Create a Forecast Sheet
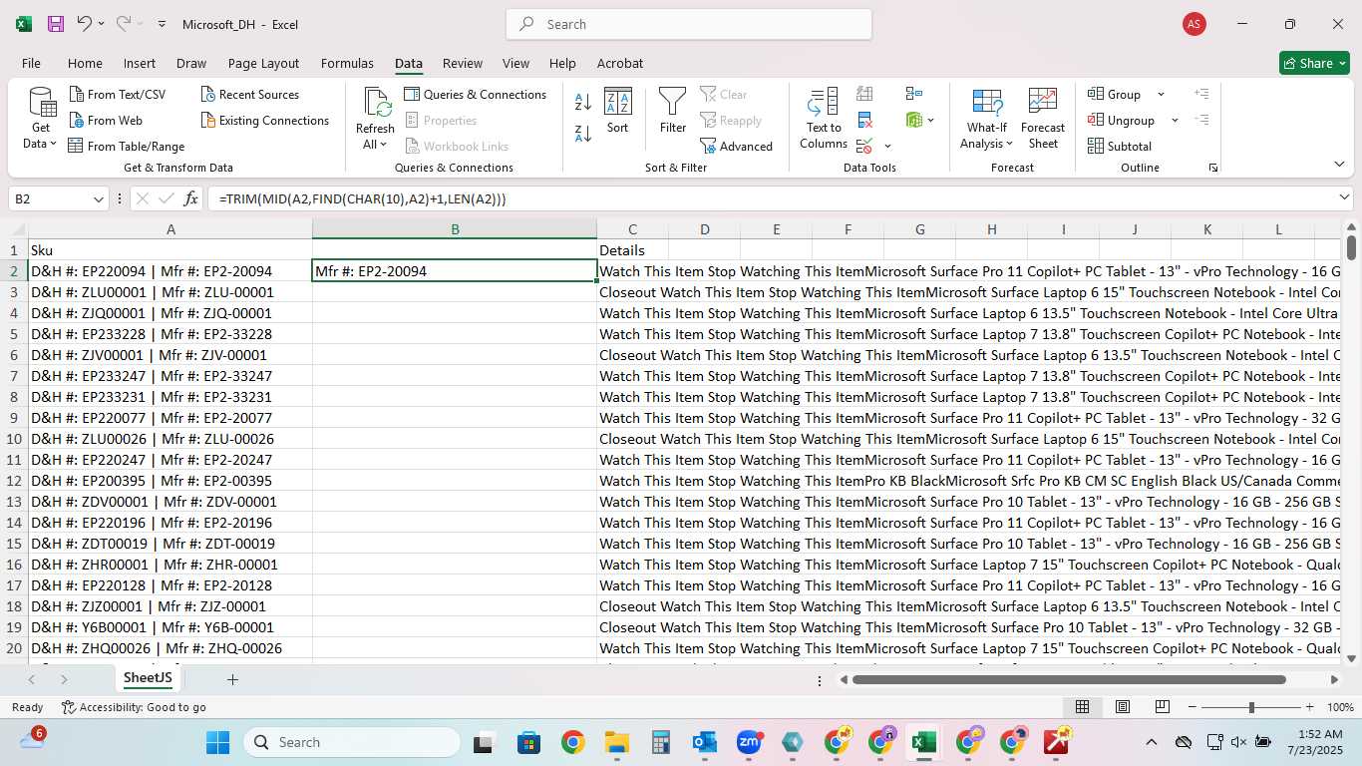The width and height of the screenshot is (1362, 766). click(1043, 119)
